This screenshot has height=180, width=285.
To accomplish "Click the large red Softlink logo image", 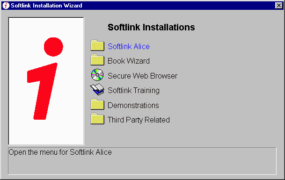I will (46, 81).
